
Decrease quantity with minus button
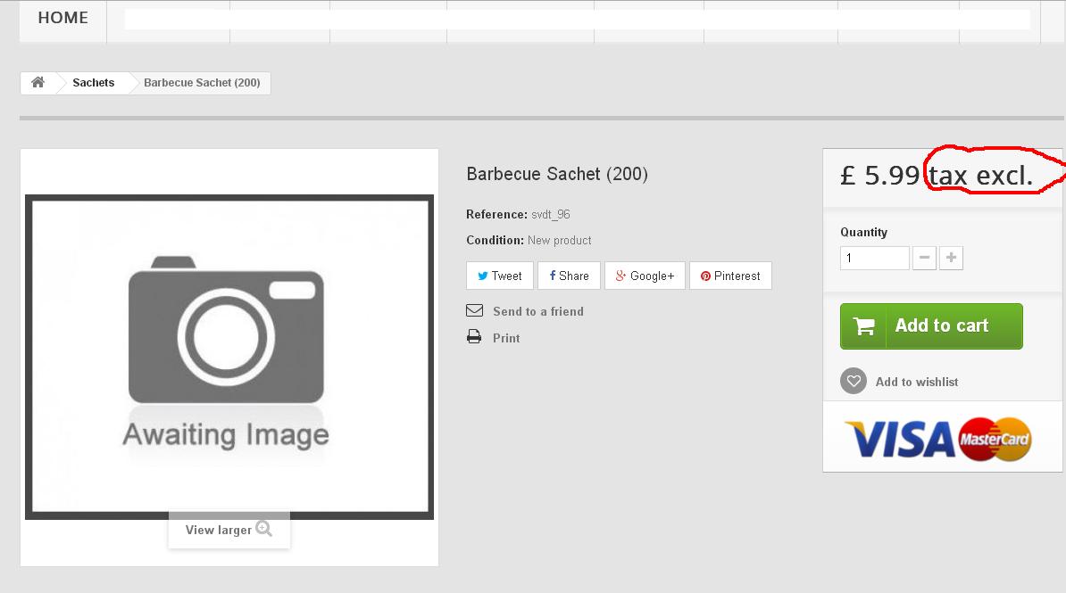pos(925,258)
